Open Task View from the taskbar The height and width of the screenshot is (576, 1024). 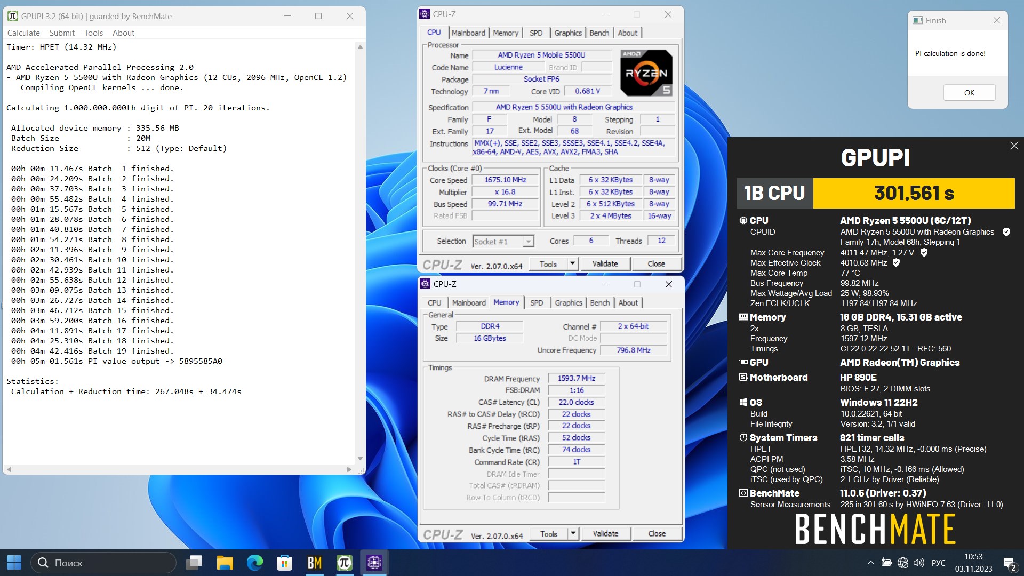(194, 563)
